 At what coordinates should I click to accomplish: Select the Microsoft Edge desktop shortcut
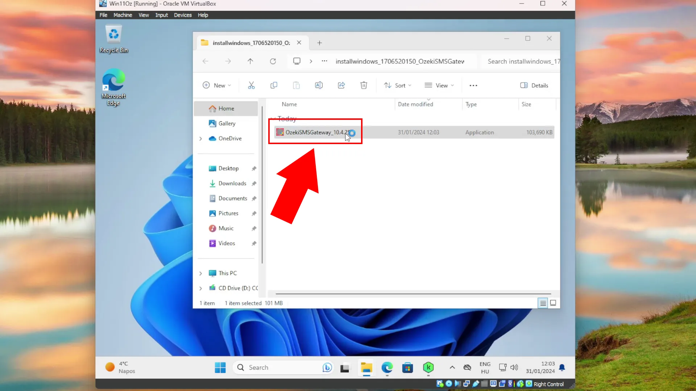pos(113,87)
